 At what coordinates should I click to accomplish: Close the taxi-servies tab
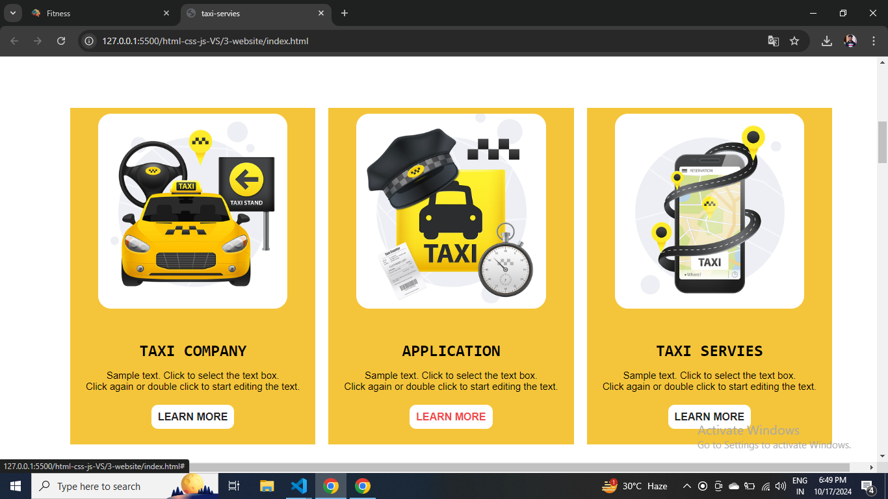coord(321,13)
